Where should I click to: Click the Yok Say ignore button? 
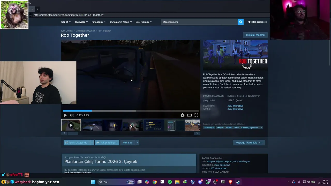click(128, 143)
